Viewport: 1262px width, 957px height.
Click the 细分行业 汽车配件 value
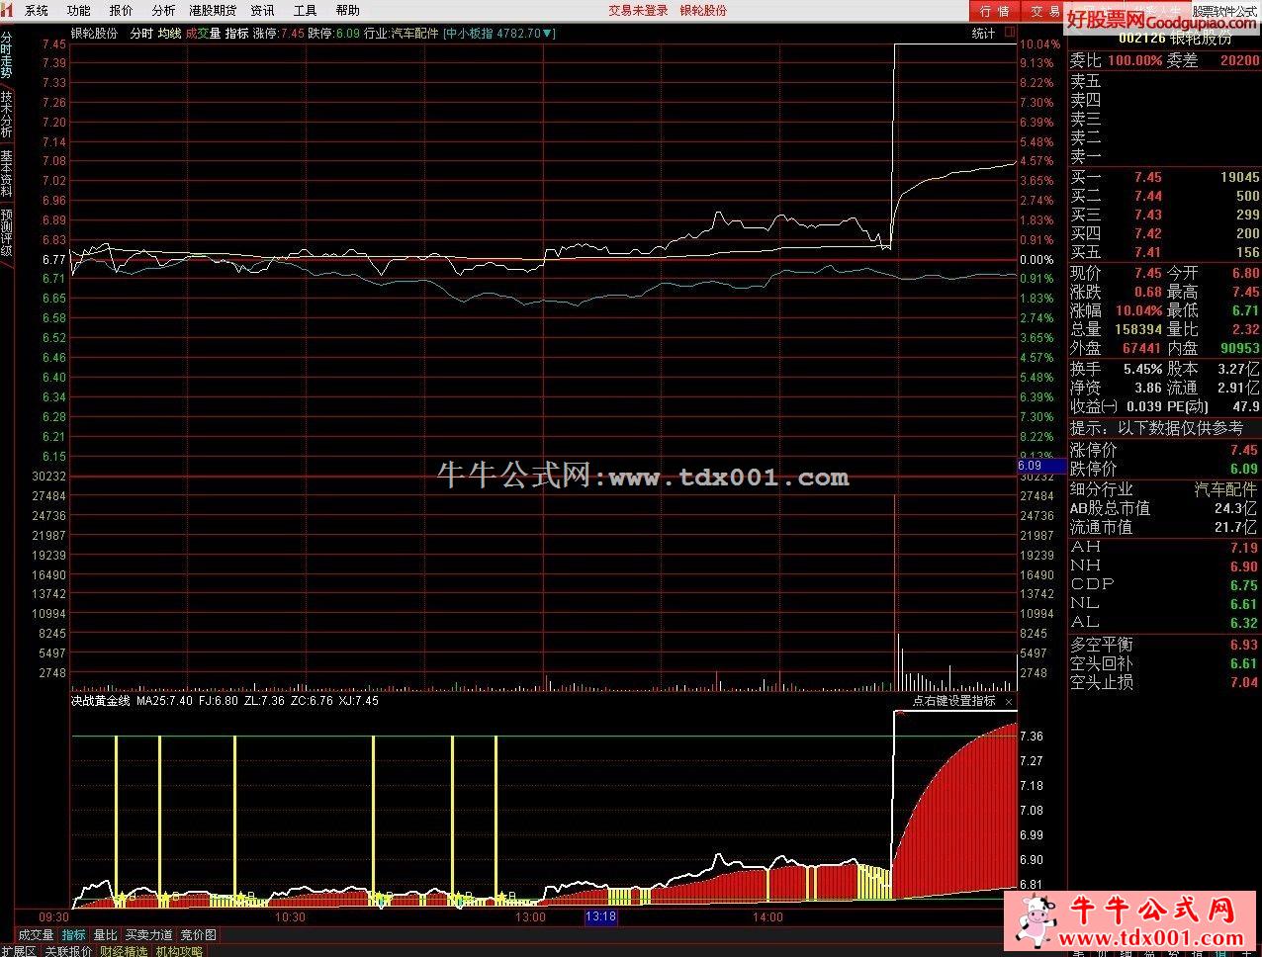point(1226,489)
